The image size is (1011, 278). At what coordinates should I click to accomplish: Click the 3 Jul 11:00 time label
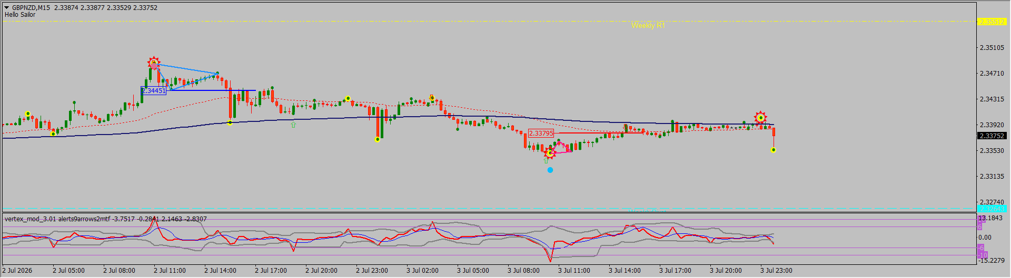574,271
